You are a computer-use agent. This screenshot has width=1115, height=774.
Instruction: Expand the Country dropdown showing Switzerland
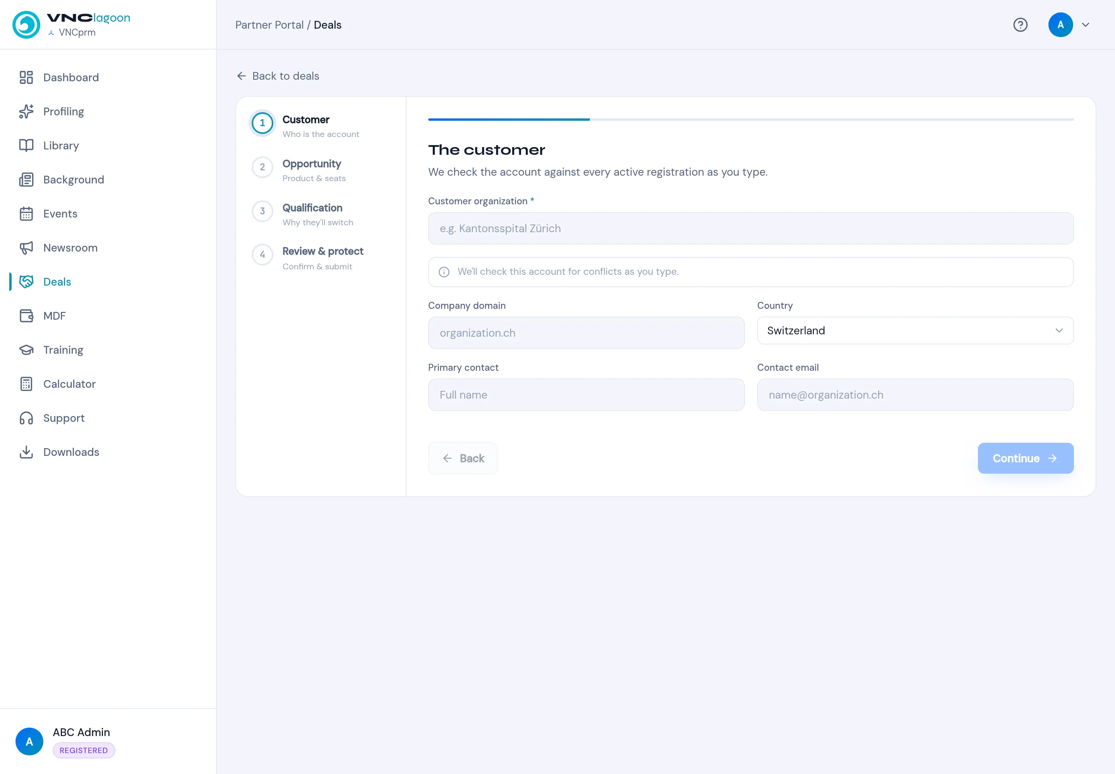[915, 331]
